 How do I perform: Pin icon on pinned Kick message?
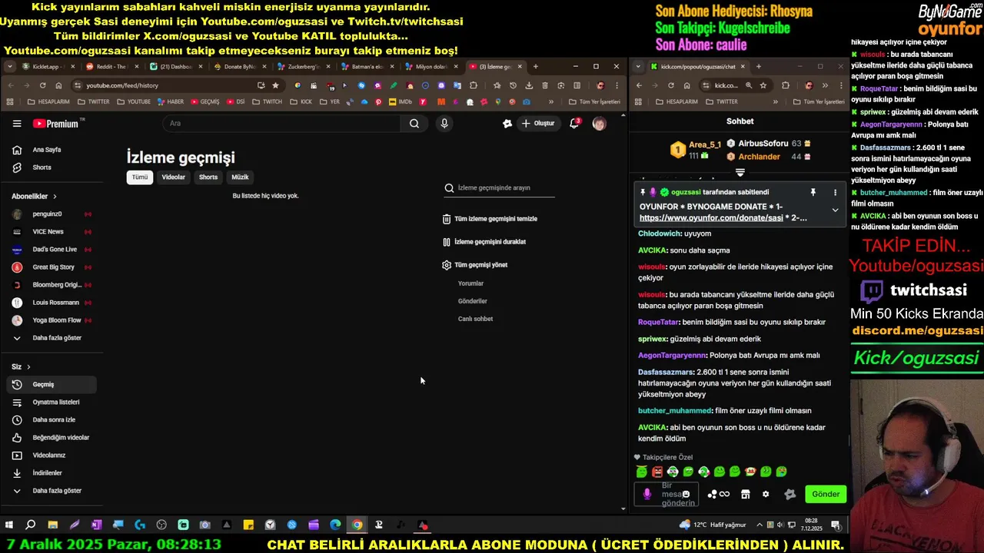(x=813, y=192)
